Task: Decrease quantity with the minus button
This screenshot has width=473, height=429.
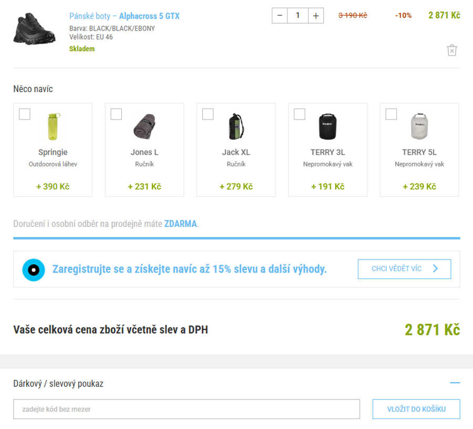Action: 280,16
